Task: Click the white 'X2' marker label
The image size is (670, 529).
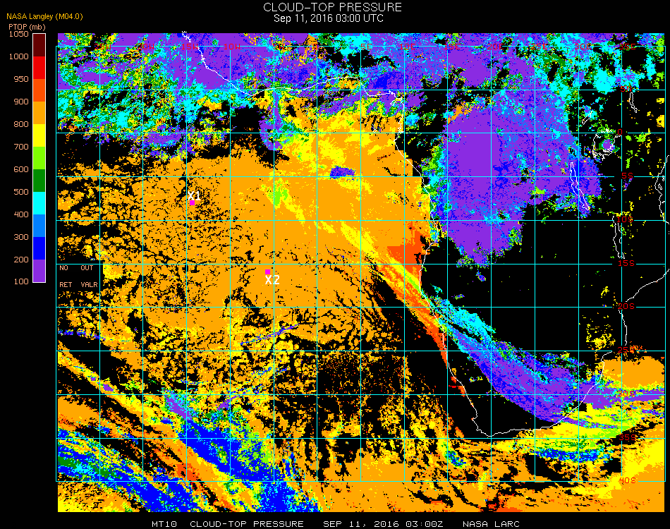Action: click(272, 280)
